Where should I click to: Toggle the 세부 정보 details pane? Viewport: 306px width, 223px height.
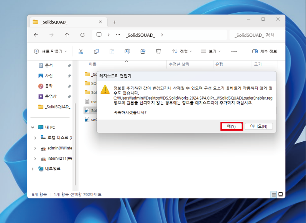265,51
